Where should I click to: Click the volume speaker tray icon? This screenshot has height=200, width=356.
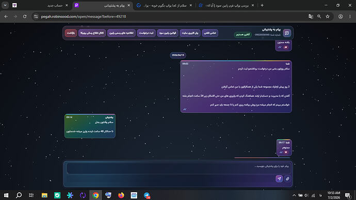(x=306, y=195)
